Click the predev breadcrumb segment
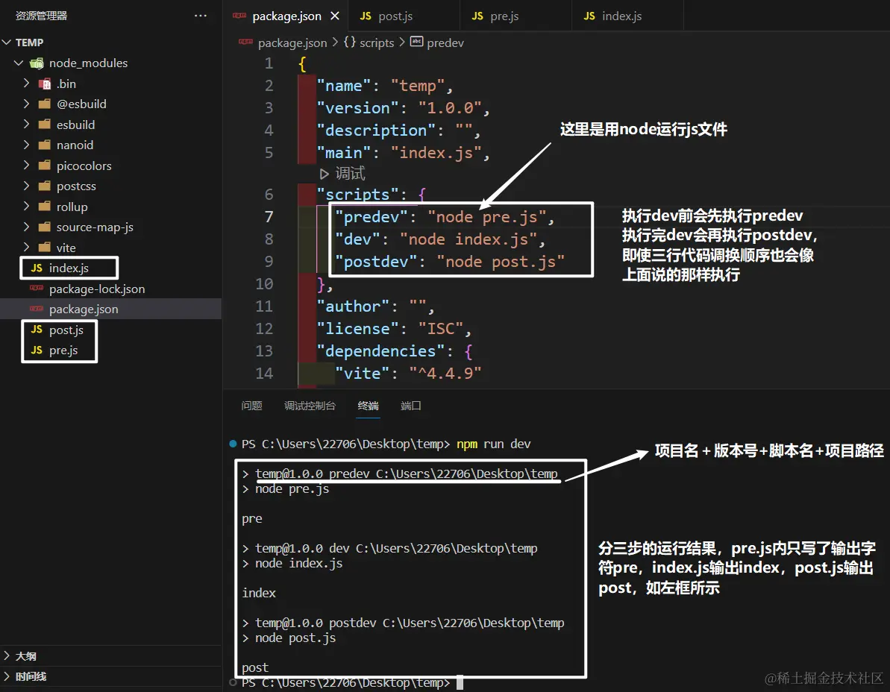 pyautogui.click(x=445, y=43)
